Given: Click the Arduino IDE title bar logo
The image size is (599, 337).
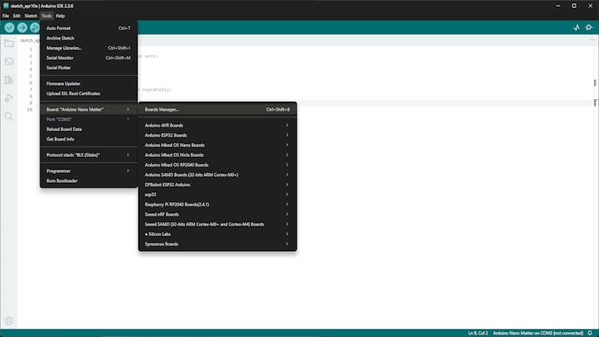Looking at the screenshot, I should 6,6.
